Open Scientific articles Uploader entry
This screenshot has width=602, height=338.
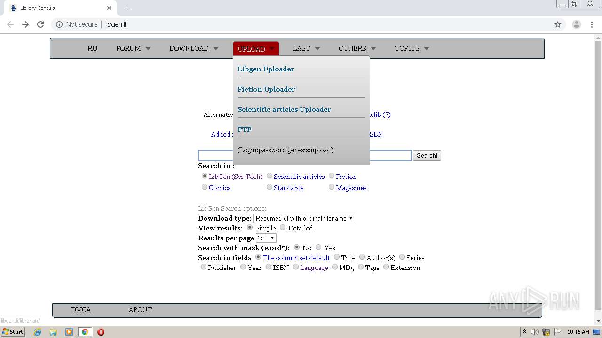pos(285,109)
